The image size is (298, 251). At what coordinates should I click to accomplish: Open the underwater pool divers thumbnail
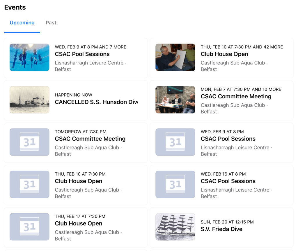tap(29, 57)
